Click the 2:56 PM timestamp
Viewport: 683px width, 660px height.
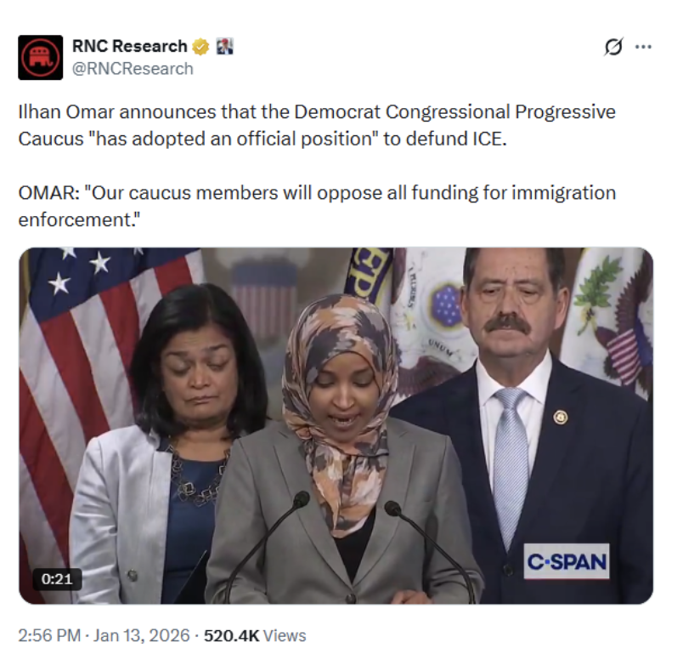[x=49, y=635]
